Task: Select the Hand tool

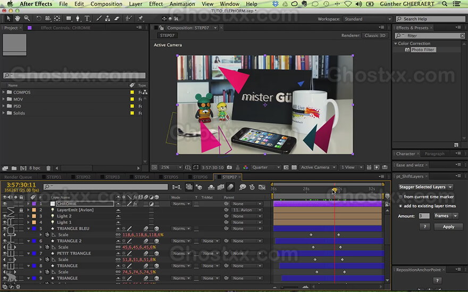Action: (18, 19)
